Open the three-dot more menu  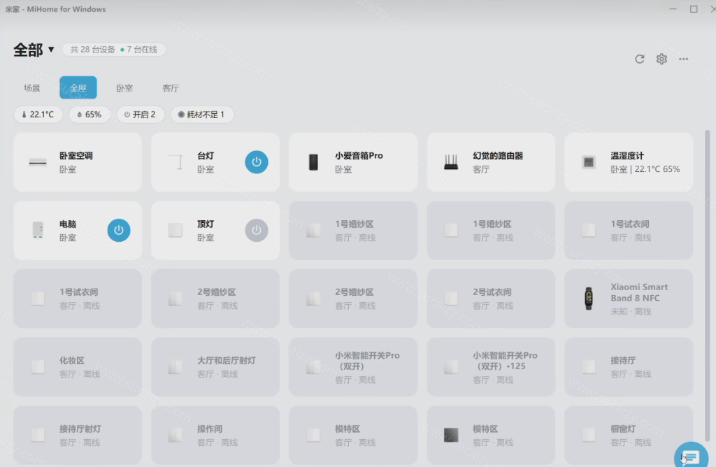pyautogui.click(x=683, y=59)
